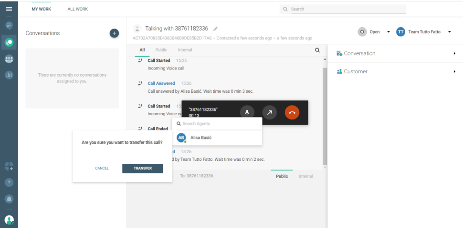Open the apps plus icon in sidebar
The image size is (463, 228).
pos(9,166)
